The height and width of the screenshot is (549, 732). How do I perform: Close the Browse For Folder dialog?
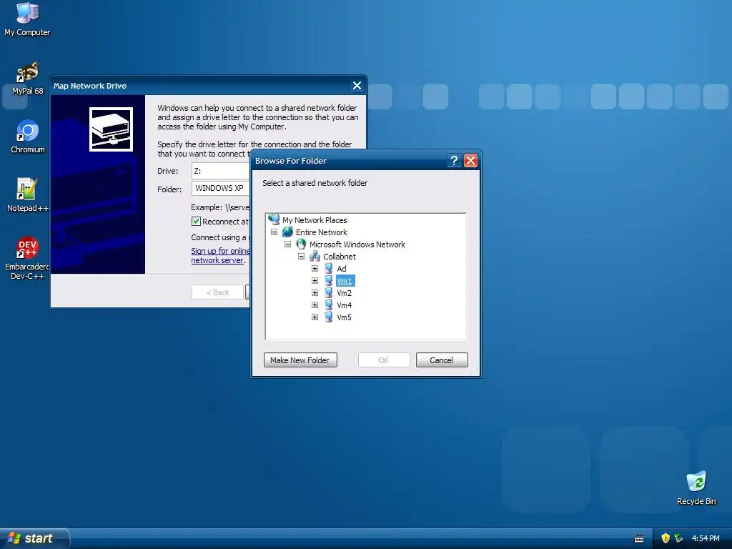pyautogui.click(x=470, y=161)
